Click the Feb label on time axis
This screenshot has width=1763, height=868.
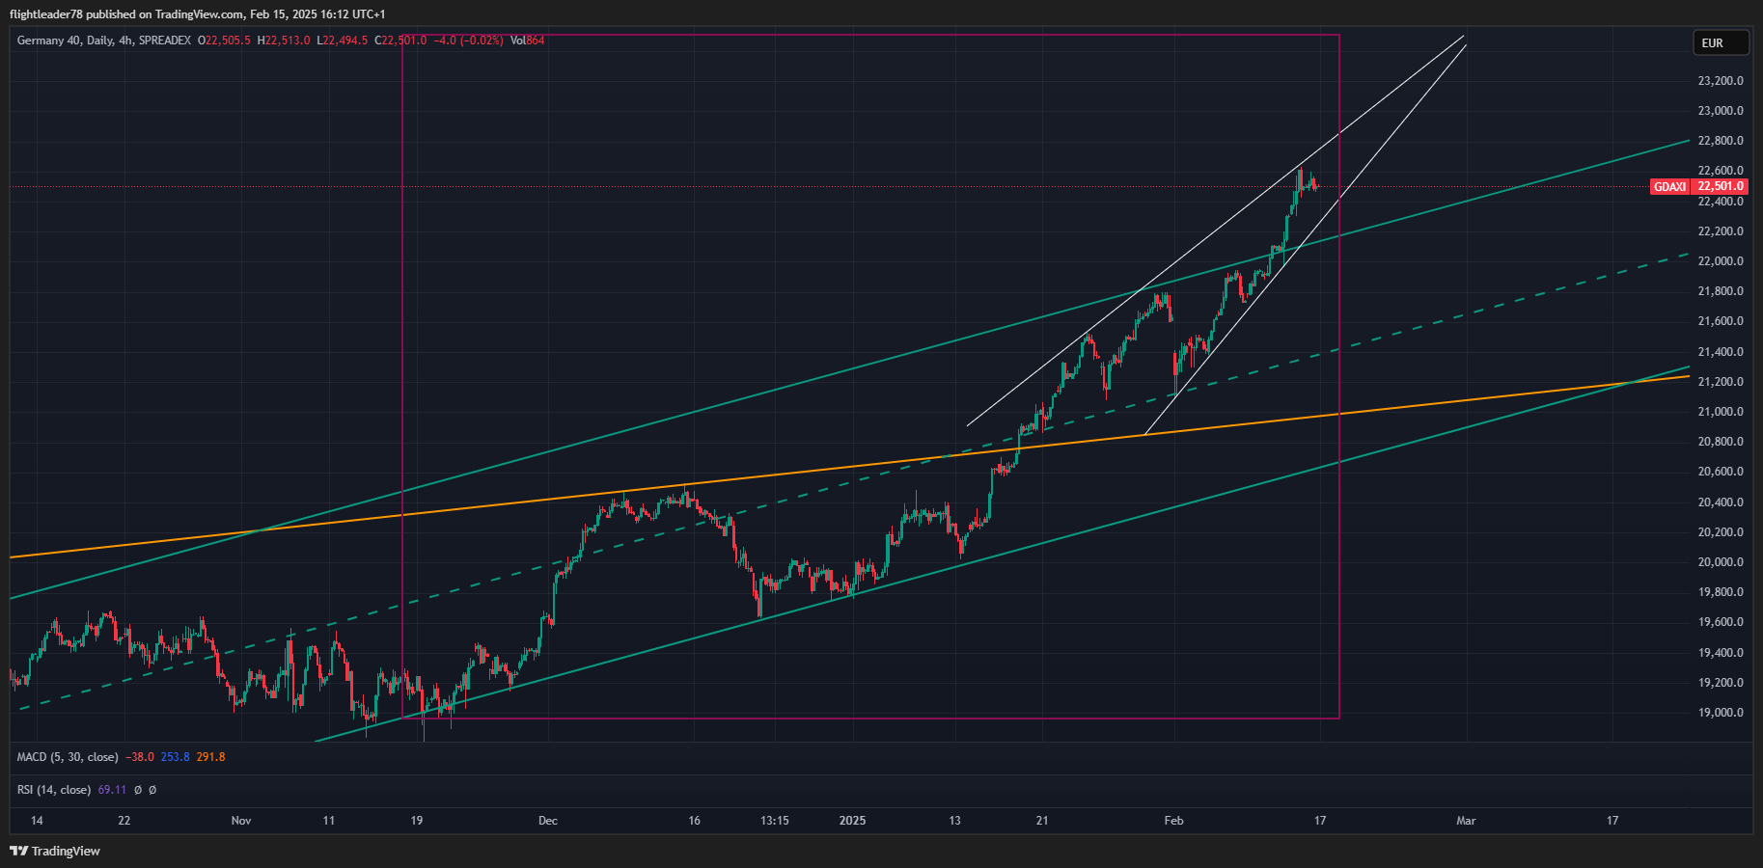coord(1173,821)
